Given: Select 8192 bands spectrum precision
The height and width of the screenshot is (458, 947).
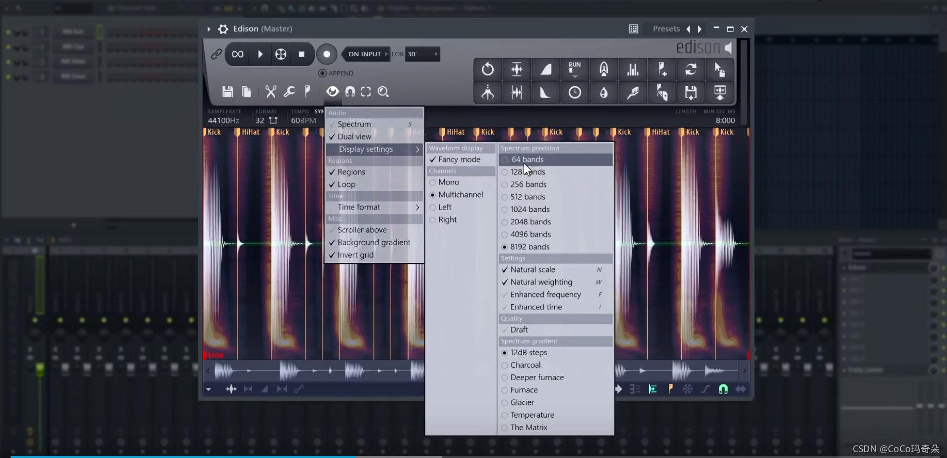Looking at the screenshot, I should (556, 247).
